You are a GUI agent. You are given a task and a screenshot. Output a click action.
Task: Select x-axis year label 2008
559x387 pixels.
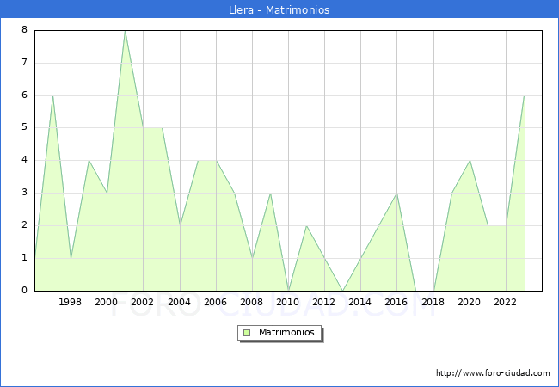click(x=252, y=302)
